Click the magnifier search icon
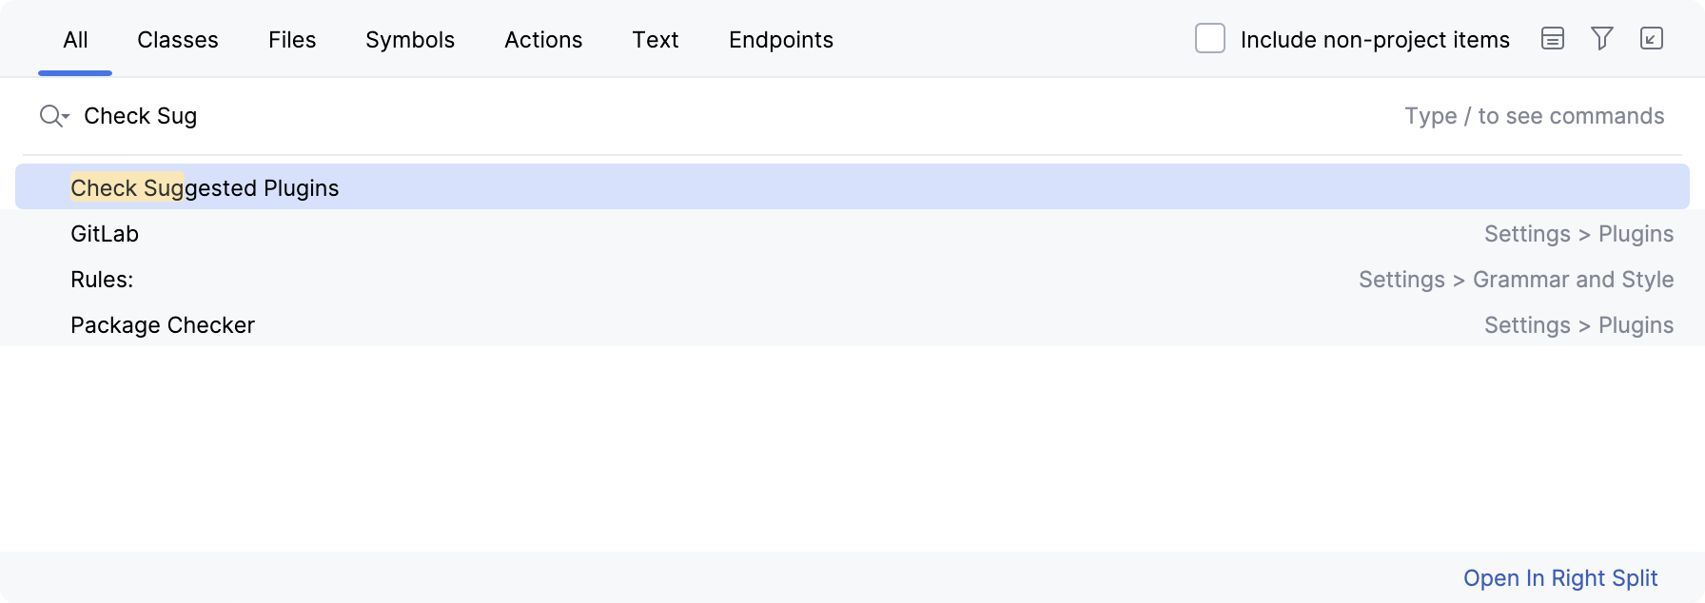1705x603 pixels. 48,115
